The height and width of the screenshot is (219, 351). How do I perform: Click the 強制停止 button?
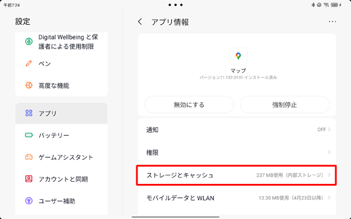[x=284, y=105]
